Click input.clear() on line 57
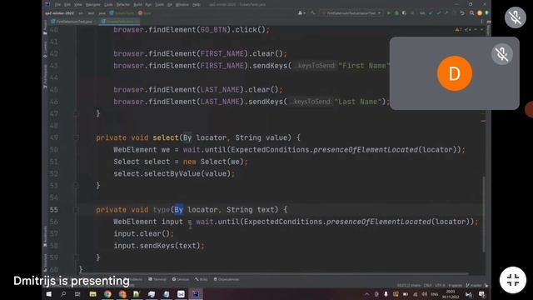533x300 pixels. point(144,233)
